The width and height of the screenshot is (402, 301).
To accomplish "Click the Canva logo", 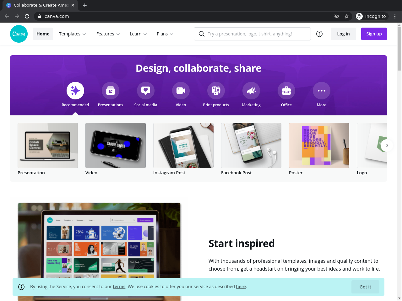I will 19,34.
